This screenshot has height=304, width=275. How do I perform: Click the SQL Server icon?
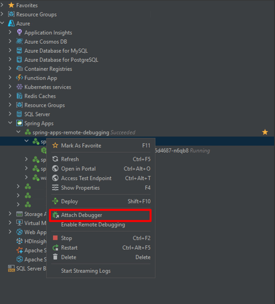19,114
